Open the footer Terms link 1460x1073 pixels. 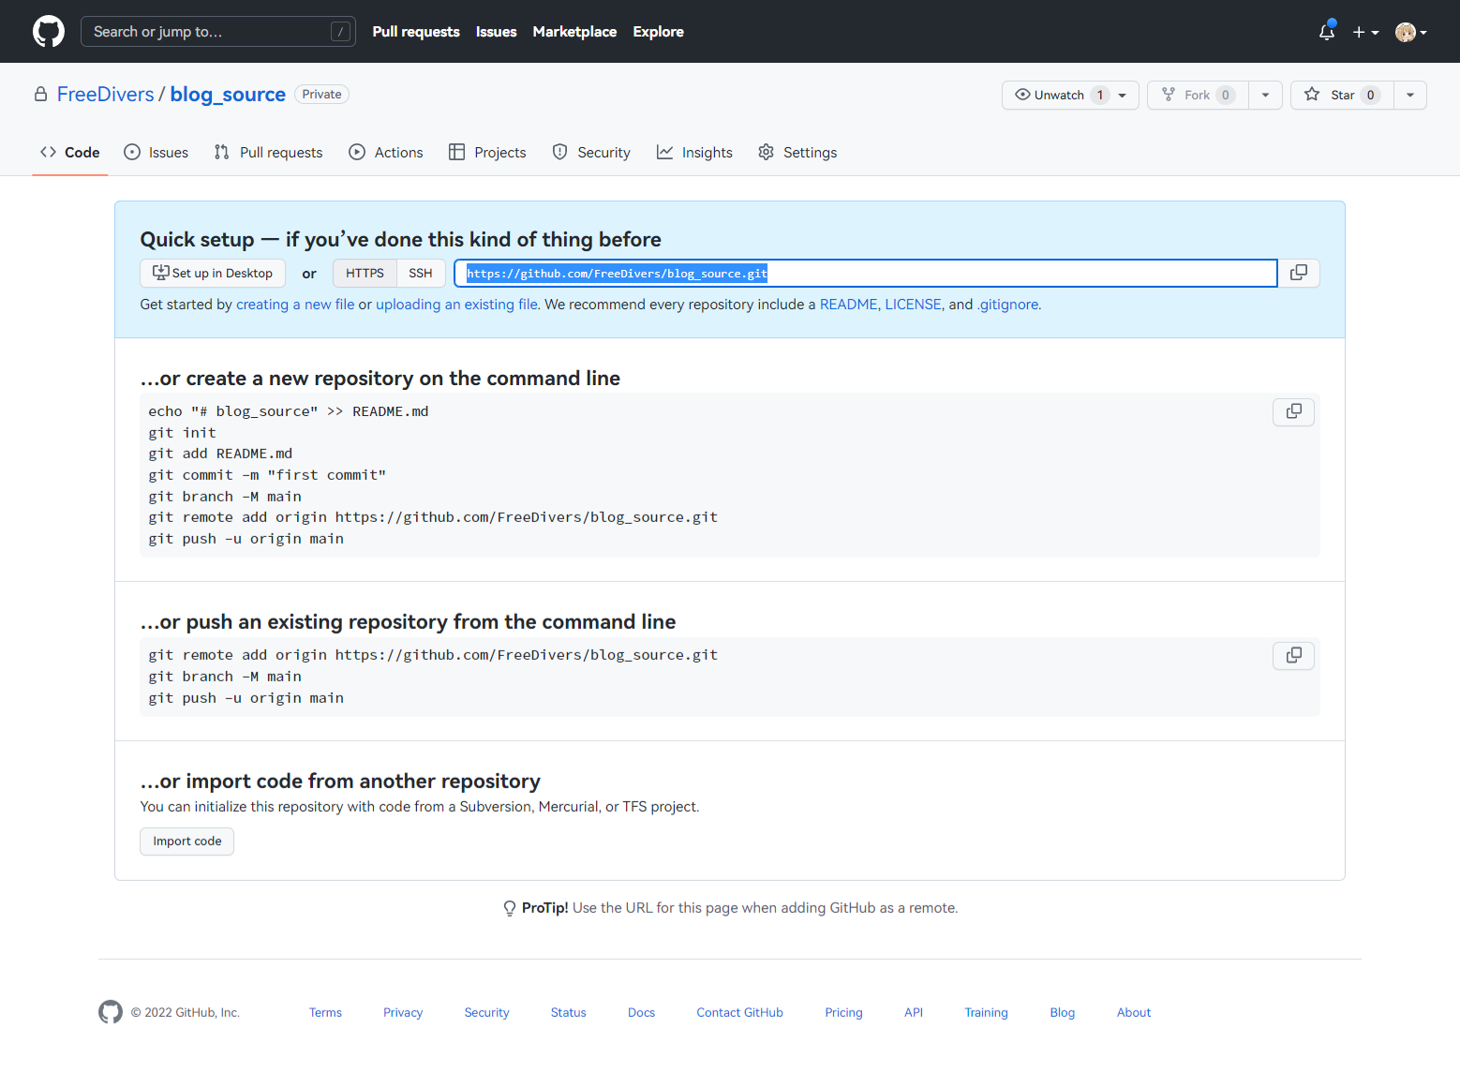(x=325, y=1012)
